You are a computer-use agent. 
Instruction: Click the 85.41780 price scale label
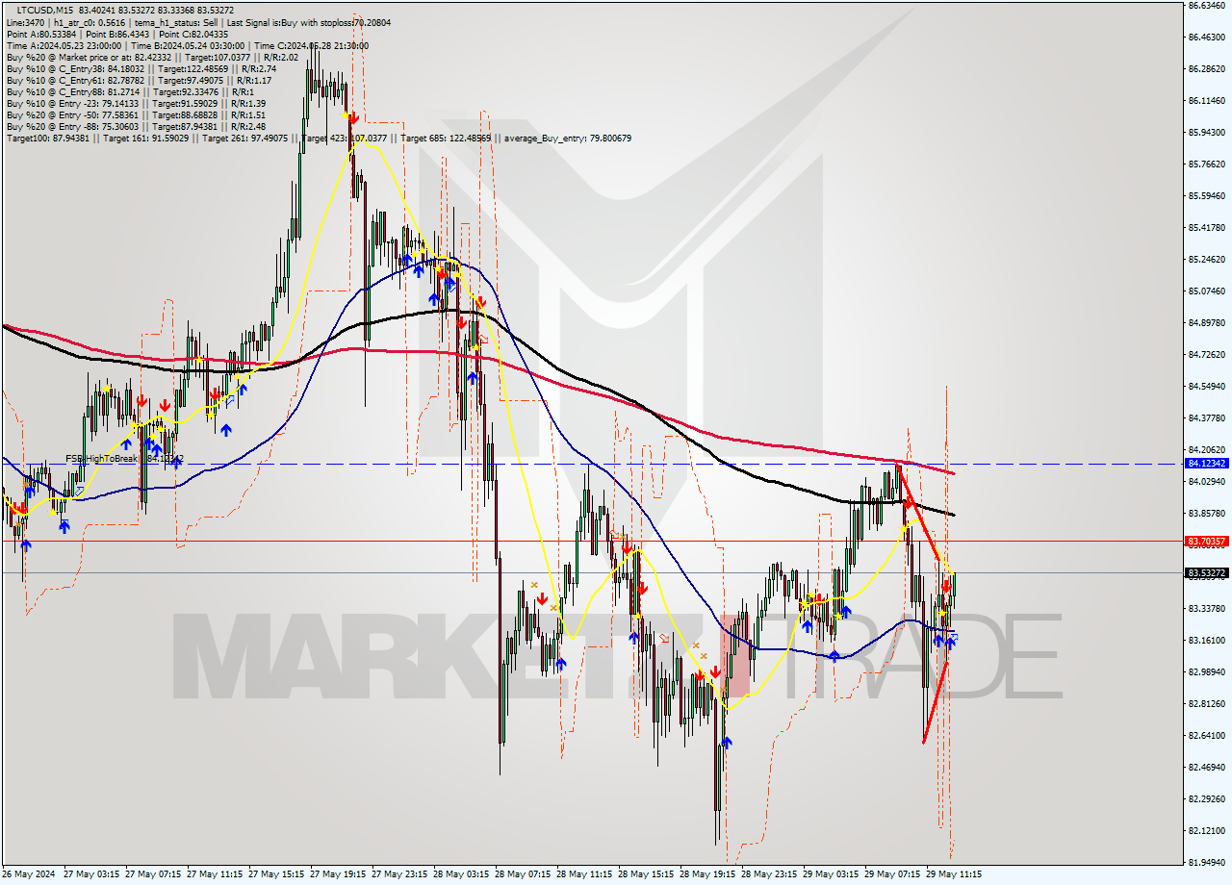point(1207,228)
